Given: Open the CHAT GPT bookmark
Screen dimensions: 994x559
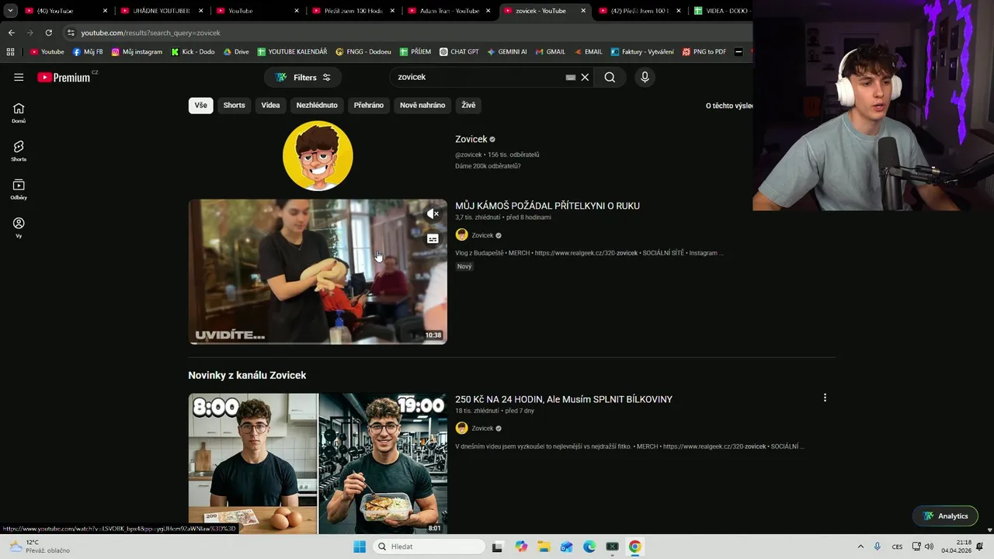Looking at the screenshot, I should (x=459, y=52).
